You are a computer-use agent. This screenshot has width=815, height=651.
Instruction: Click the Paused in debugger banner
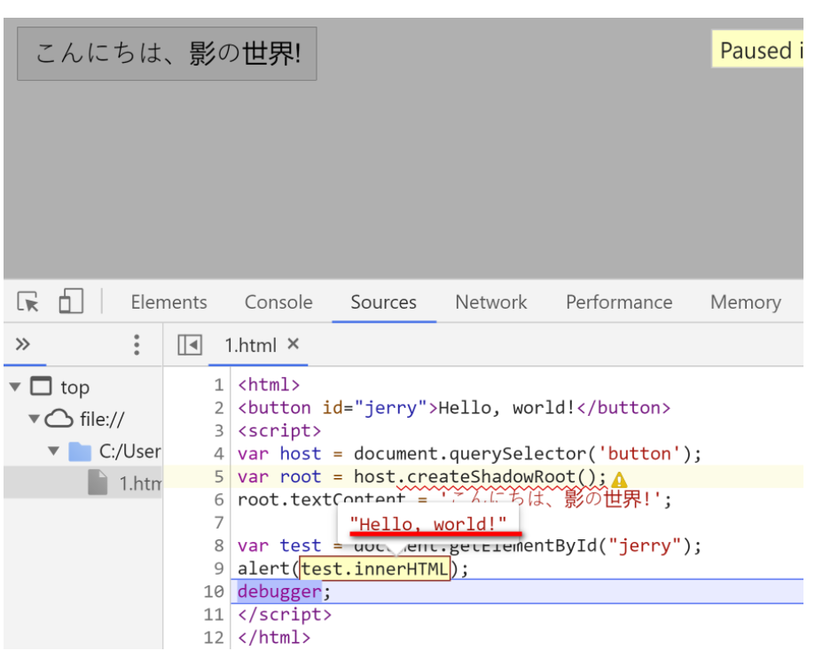[757, 50]
